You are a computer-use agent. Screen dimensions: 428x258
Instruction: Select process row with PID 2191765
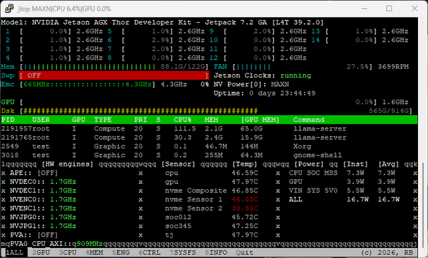[209, 138]
